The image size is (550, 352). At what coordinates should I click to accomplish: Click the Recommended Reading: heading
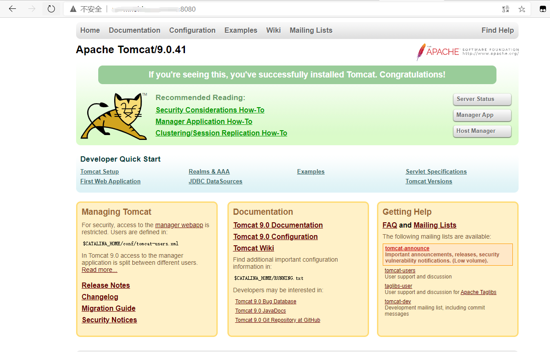(200, 97)
